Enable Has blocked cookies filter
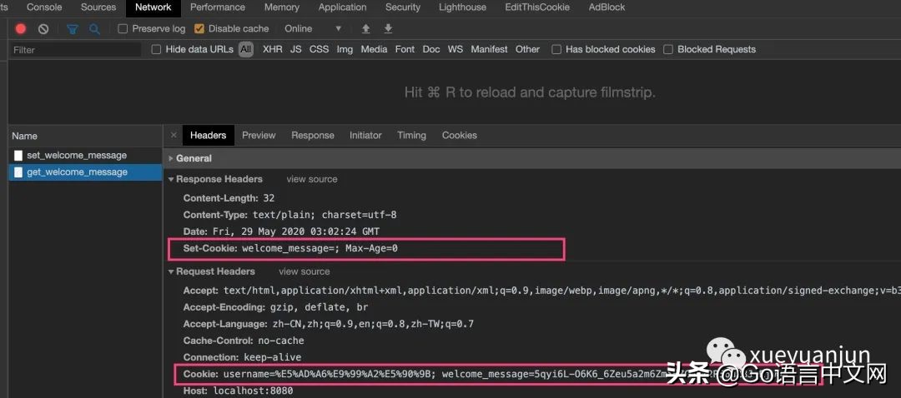 click(556, 49)
